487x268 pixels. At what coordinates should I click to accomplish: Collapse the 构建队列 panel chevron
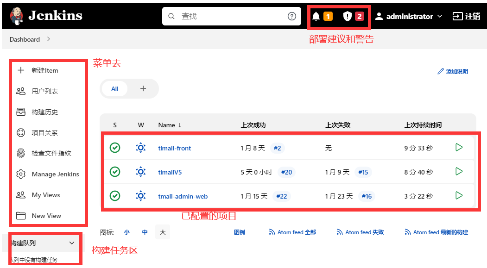pyautogui.click(x=72, y=243)
